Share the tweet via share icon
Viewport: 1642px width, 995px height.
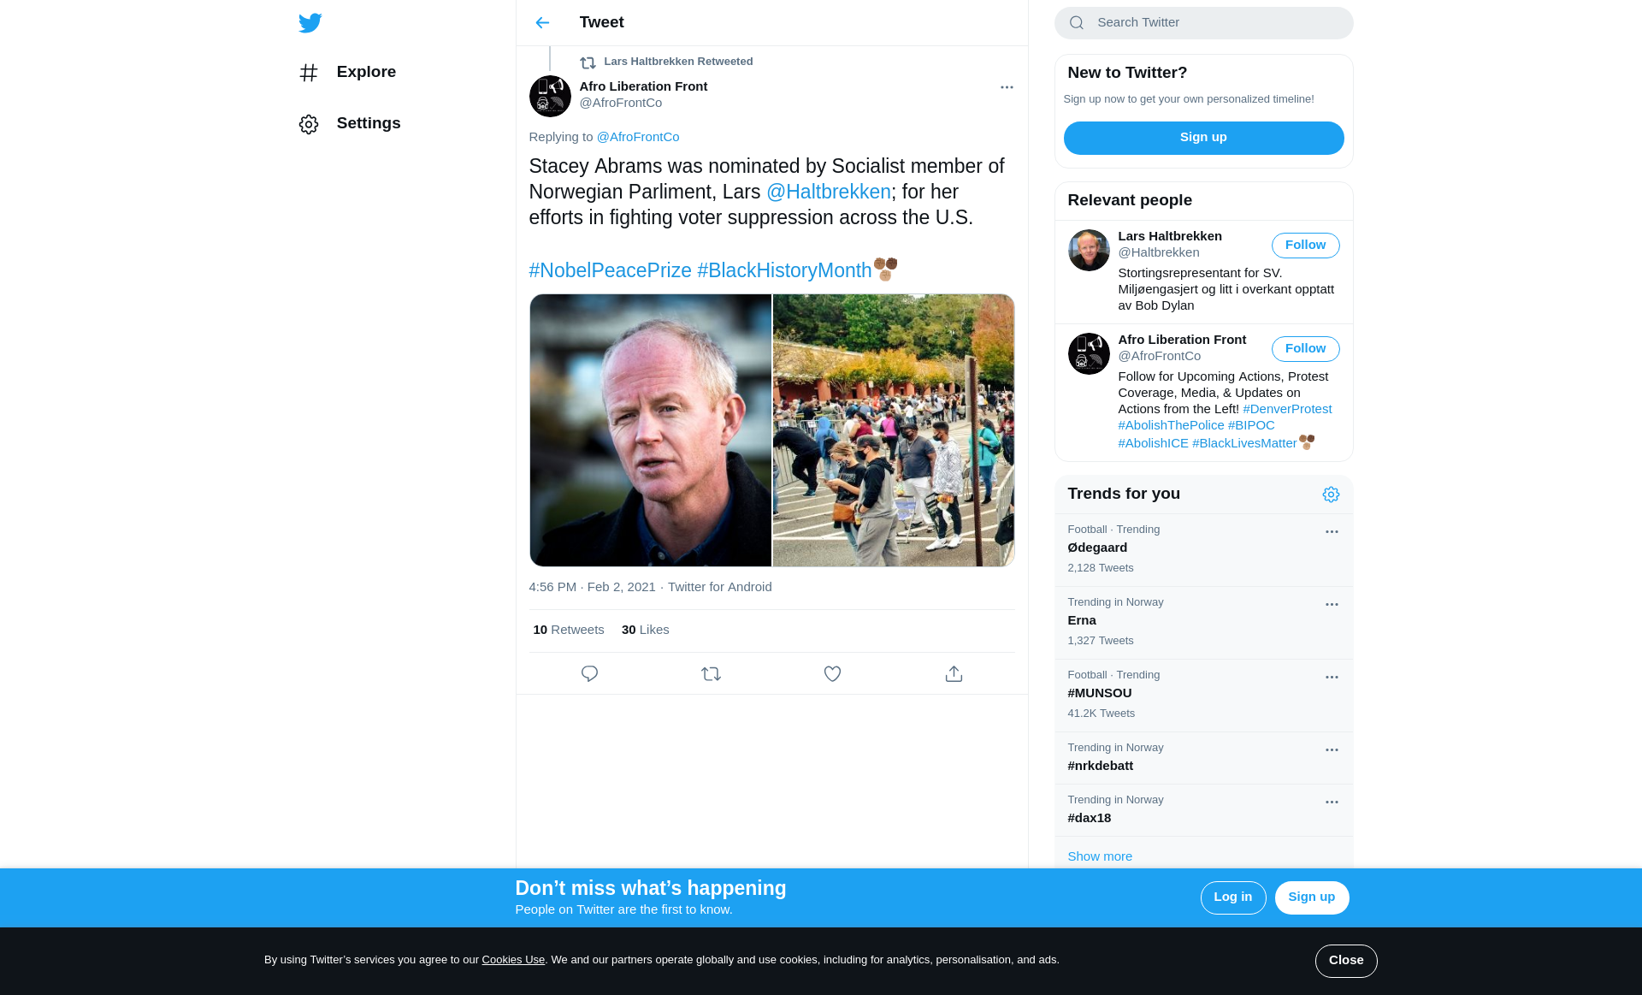tap(954, 674)
